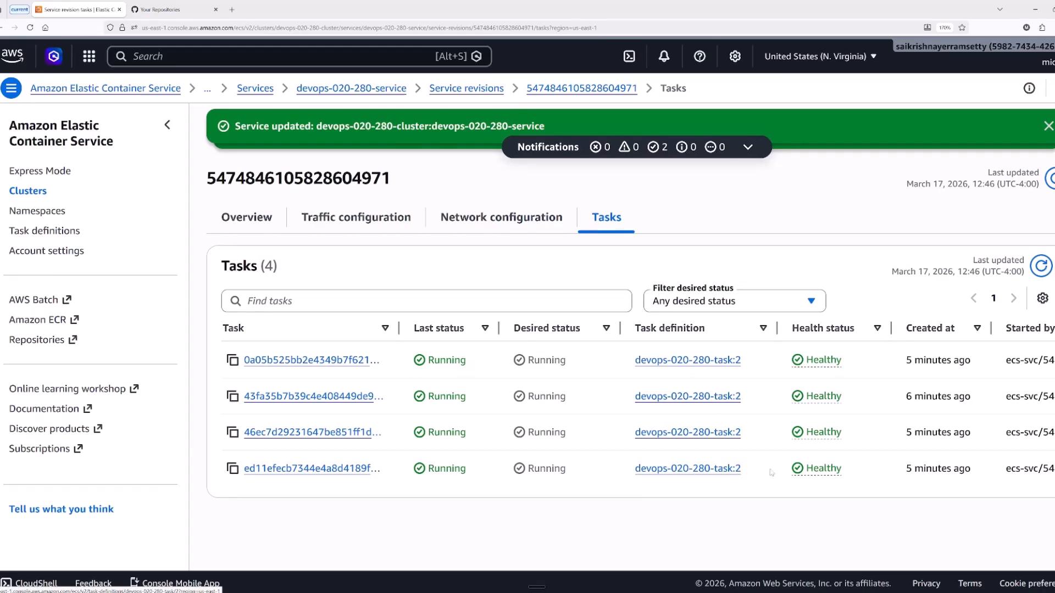The image size is (1055, 593).
Task: Open the Service revisions breadcrumb
Action: 466,88
